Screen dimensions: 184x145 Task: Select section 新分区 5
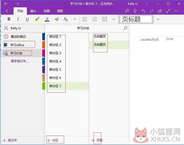pyautogui.click(x=67, y=69)
